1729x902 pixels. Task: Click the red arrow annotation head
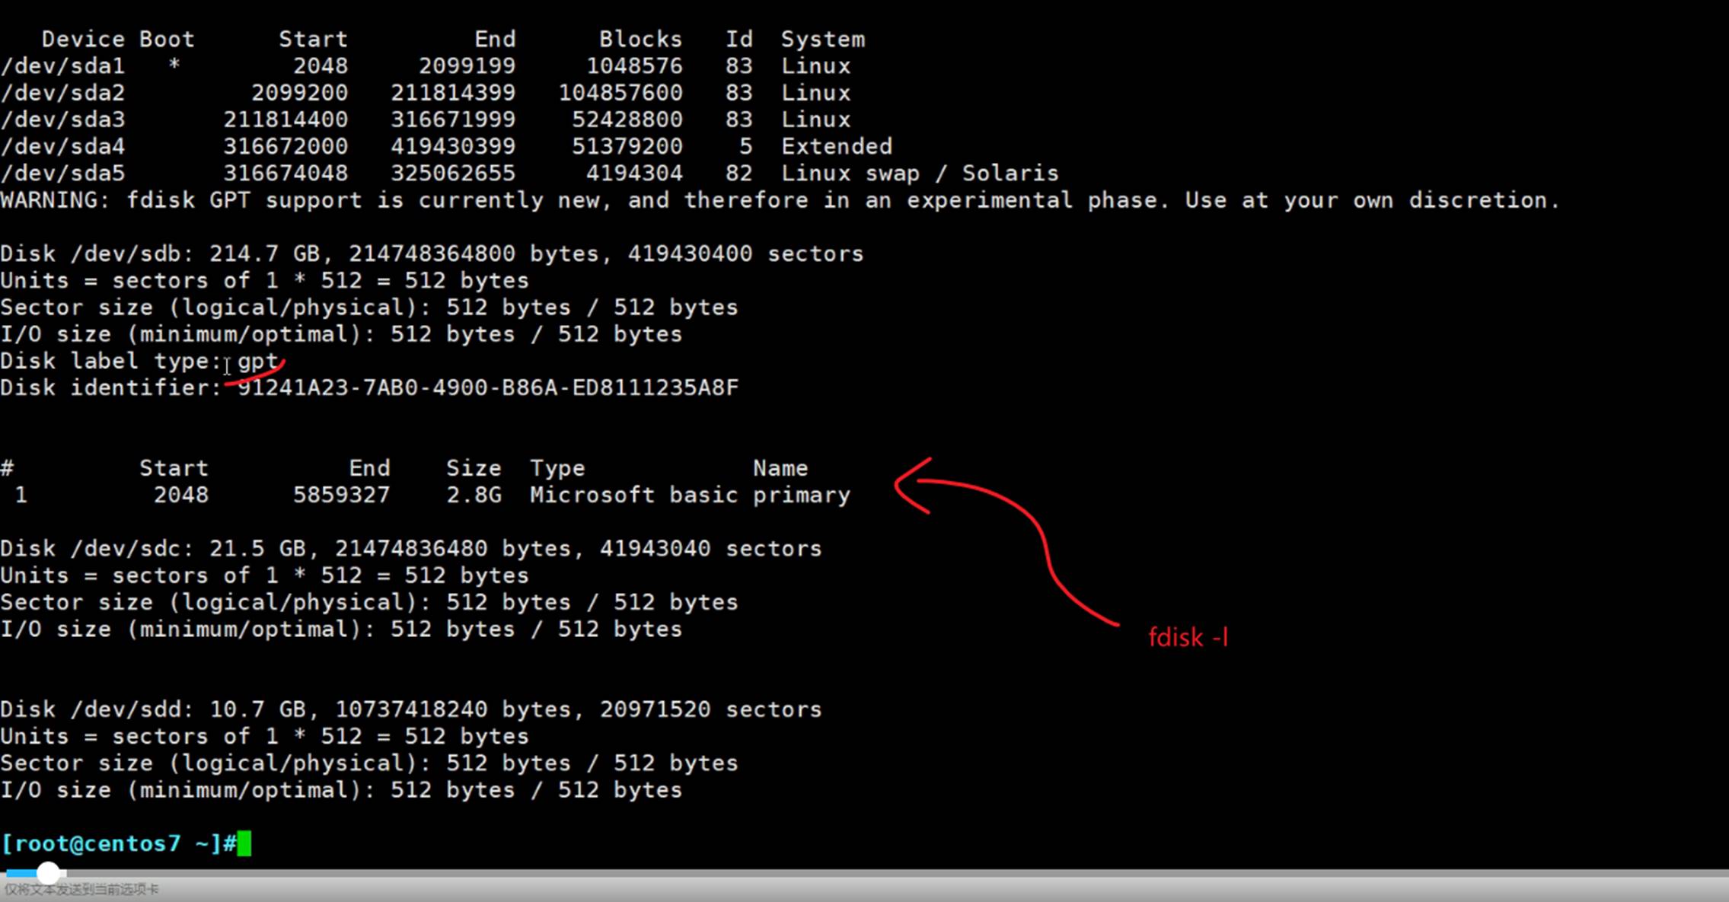pos(908,485)
